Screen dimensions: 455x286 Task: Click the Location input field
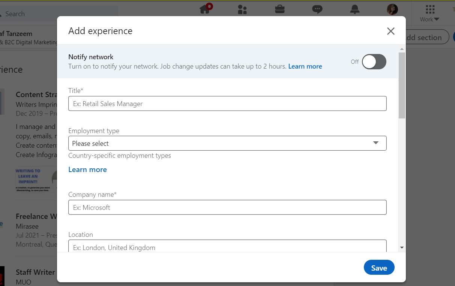[x=227, y=246]
